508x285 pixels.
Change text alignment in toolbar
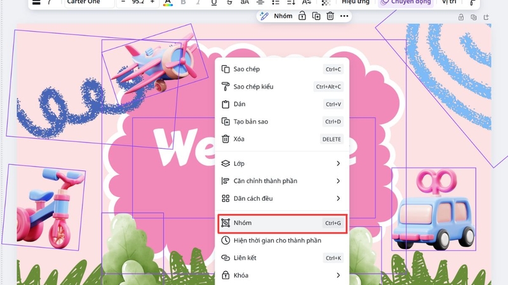[x=260, y=3]
